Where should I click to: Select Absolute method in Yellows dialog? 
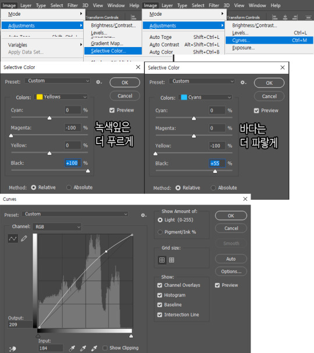(69, 188)
